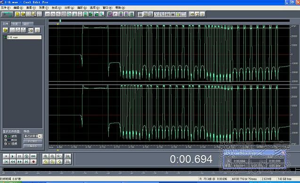Switch to multitrack view with the waveform toggle button
The image size is (300, 183).
tap(7, 14)
